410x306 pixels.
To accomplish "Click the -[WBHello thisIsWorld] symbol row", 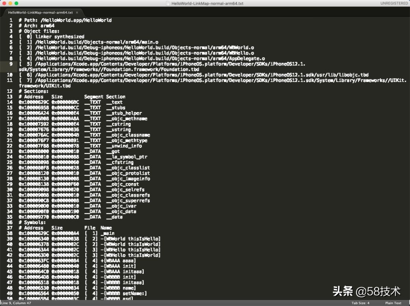I will [90, 255].
